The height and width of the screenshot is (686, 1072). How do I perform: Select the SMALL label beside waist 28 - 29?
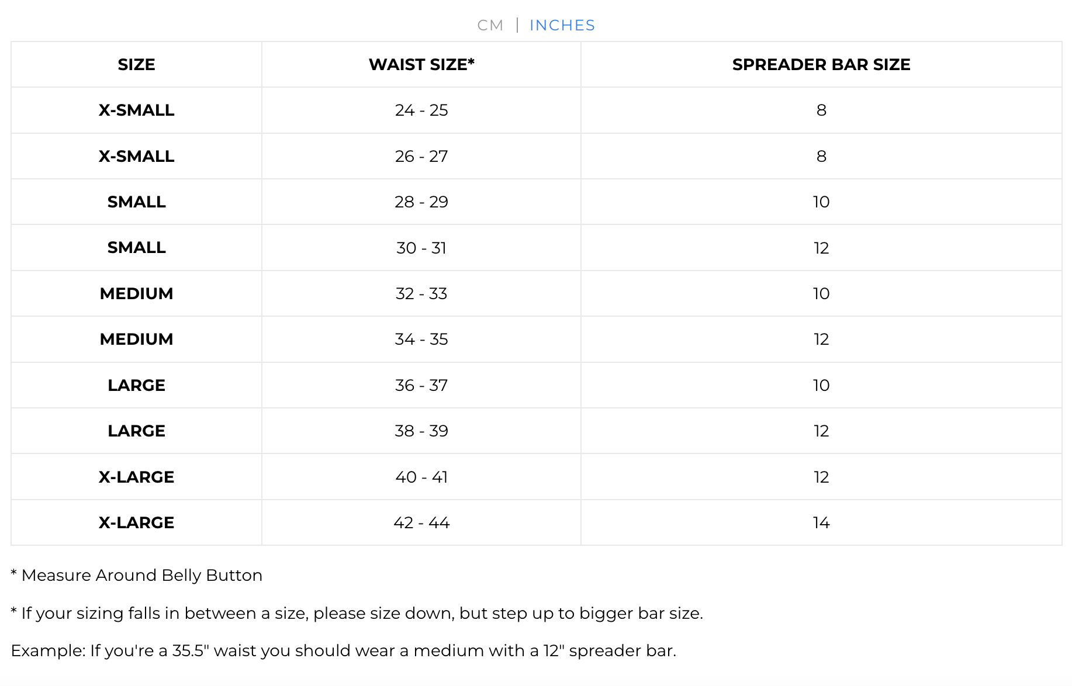[136, 202]
